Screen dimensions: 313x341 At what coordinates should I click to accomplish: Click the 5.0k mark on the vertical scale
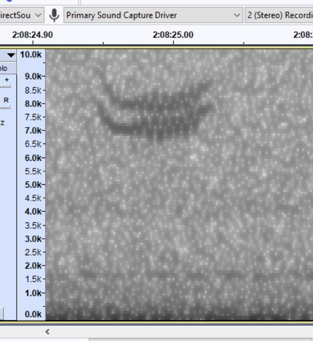click(x=33, y=184)
